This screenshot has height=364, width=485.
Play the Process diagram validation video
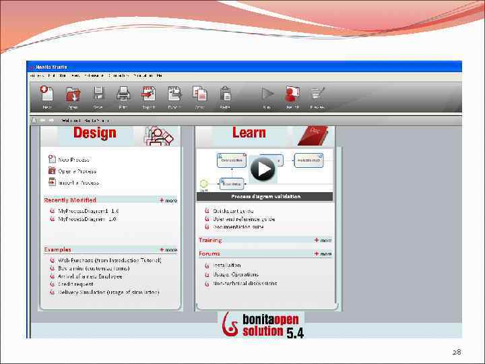point(263,169)
